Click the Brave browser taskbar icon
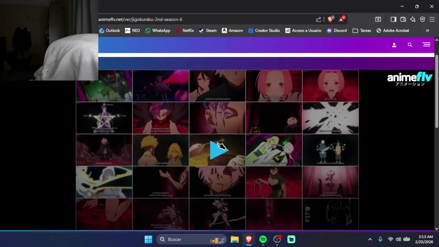439x247 pixels. tap(249, 239)
